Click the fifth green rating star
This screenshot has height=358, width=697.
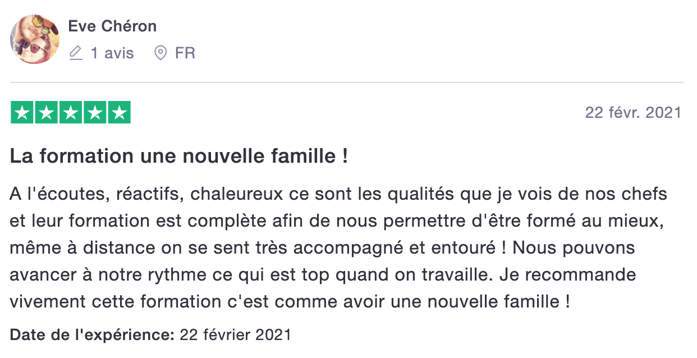(x=119, y=112)
